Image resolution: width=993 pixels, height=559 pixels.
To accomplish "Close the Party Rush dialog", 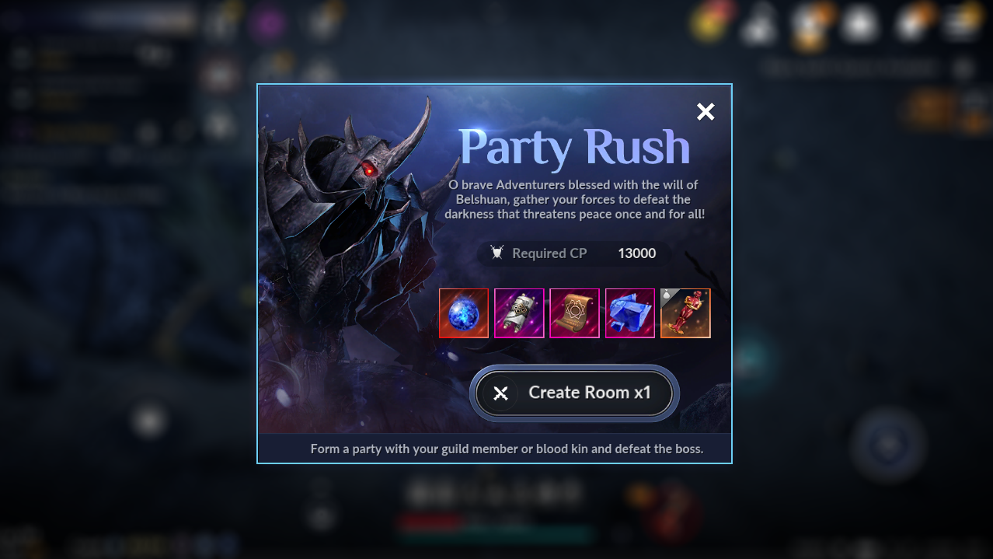I will [706, 112].
